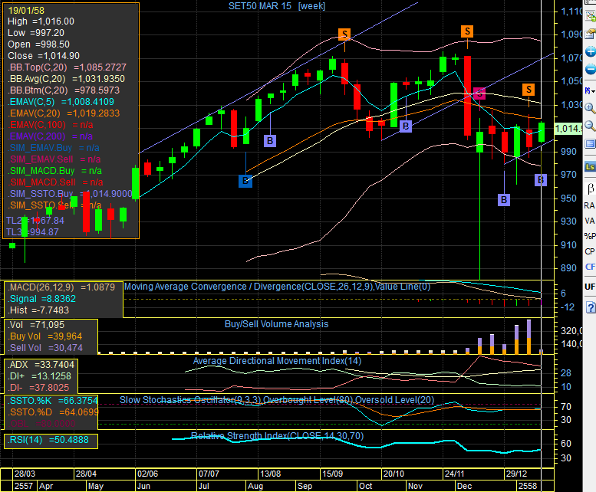This screenshot has height=492, width=596.
Task: Click the .DI+ =13.1258 reading
Action: pos(39,376)
